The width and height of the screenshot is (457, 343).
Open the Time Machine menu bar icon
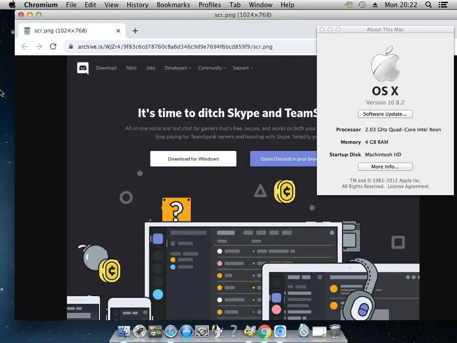(362, 4)
